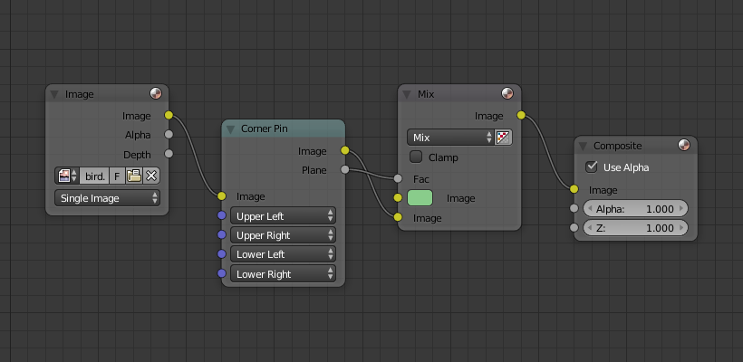Expand Upper Right dropdown

tap(283, 235)
